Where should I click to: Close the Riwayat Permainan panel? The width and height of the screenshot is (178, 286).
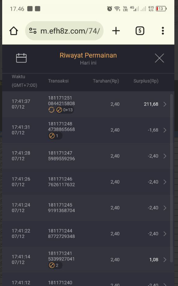click(159, 58)
